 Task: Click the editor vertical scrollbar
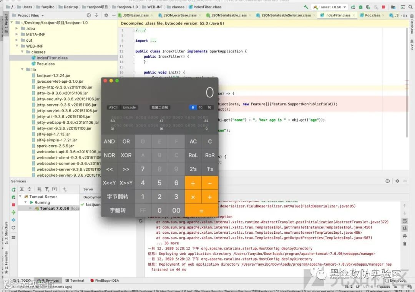(407, 83)
